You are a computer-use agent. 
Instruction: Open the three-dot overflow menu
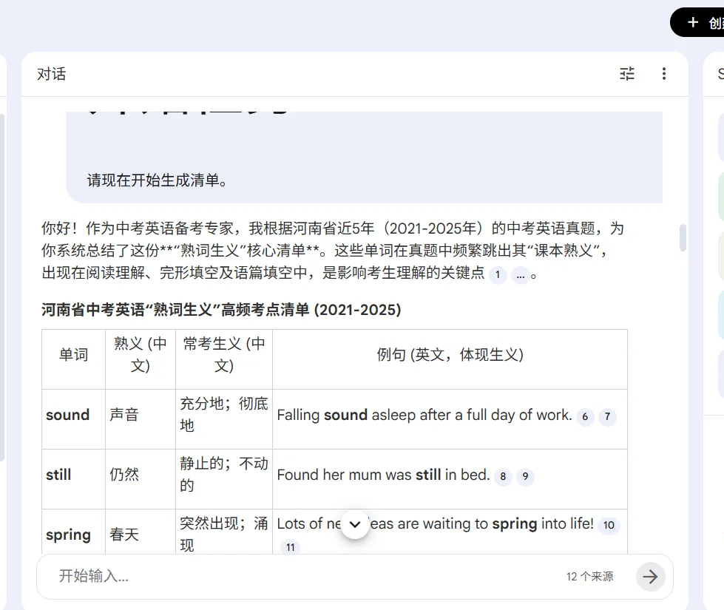(664, 73)
